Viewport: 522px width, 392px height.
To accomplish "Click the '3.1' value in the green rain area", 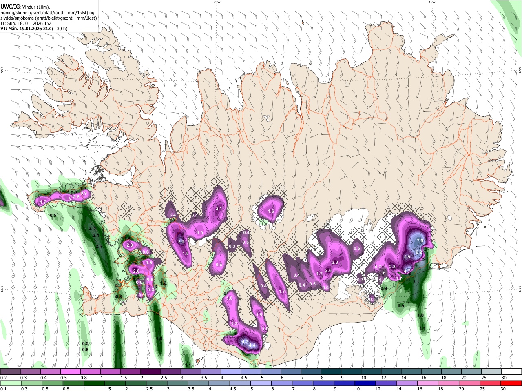I will (x=416, y=282).
